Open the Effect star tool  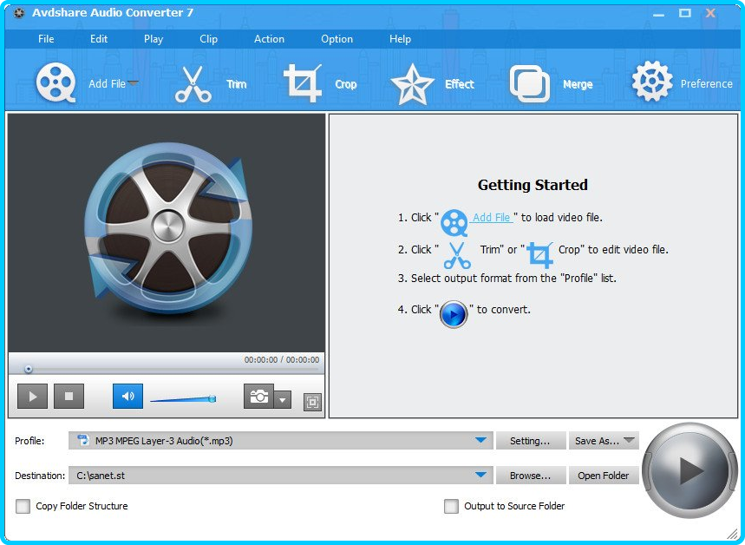coord(412,84)
